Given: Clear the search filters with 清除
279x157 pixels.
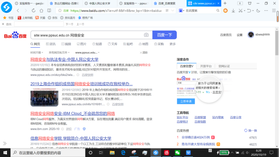Looking at the screenshot, I should tap(144, 52).
